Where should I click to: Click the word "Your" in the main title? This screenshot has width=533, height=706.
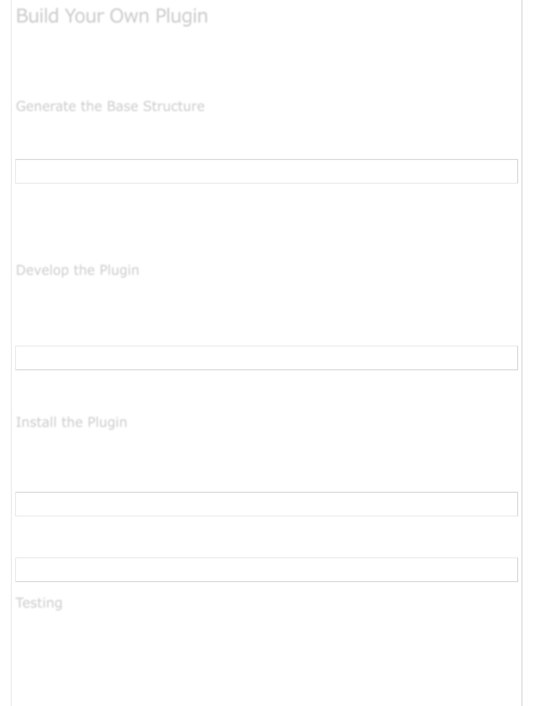85,16
